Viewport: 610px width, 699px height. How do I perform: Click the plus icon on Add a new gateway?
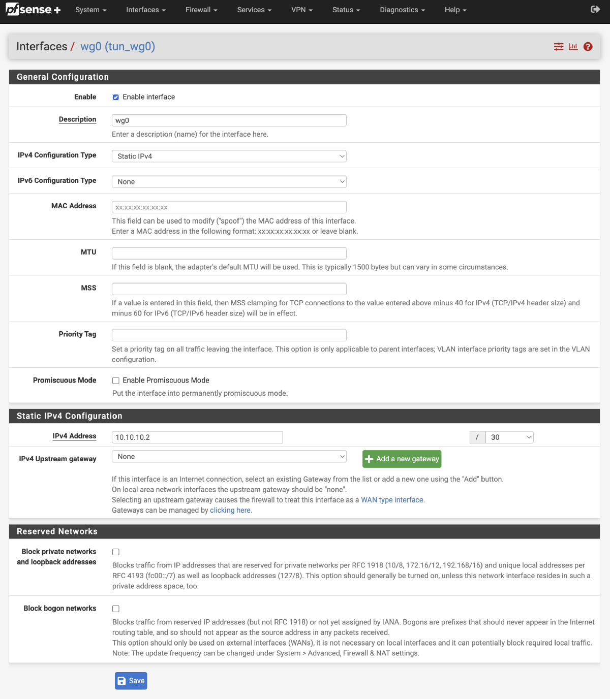370,459
